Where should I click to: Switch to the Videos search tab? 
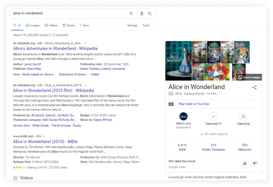51,26
